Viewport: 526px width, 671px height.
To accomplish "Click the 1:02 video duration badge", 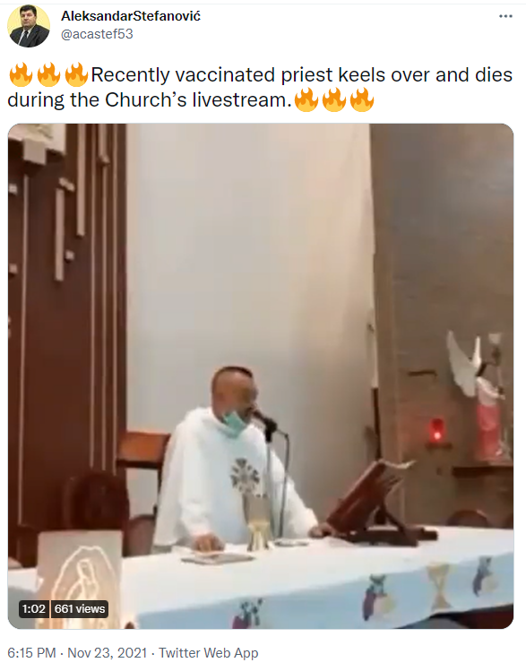I will pos(34,608).
